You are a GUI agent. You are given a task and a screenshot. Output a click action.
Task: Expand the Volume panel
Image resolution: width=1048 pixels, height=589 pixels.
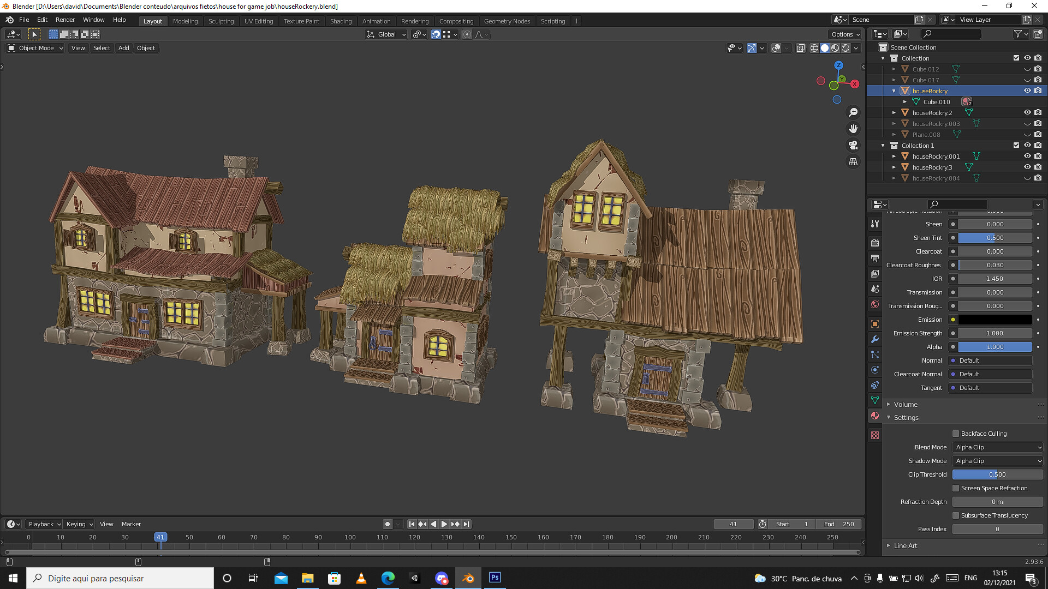tap(906, 405)
